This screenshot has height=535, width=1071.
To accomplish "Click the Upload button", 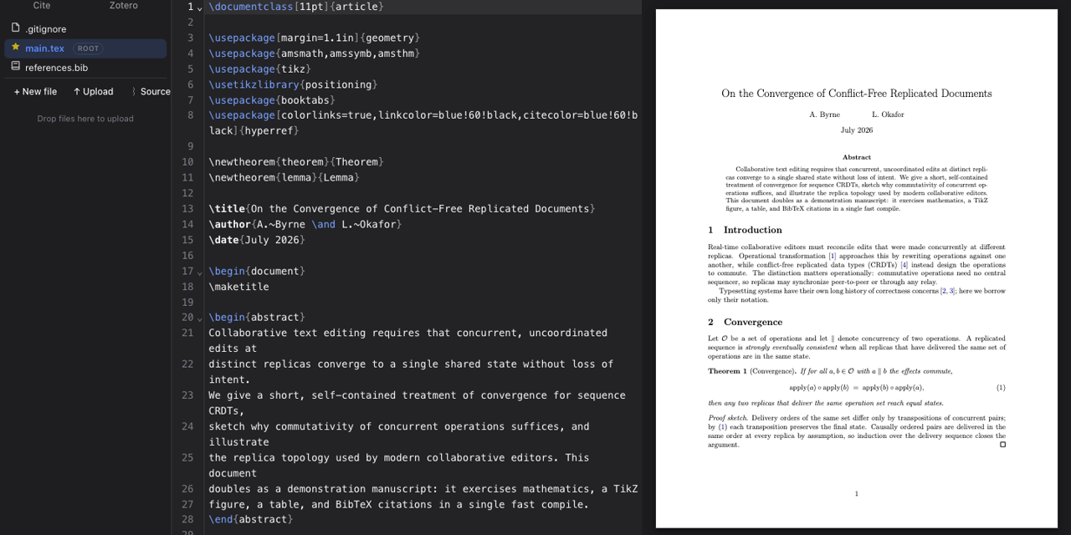I will tap(93, 92).
